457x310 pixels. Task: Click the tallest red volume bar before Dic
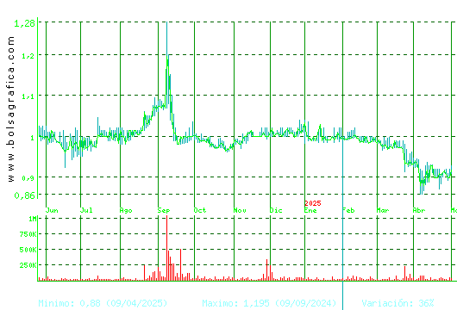coord(266,270)
